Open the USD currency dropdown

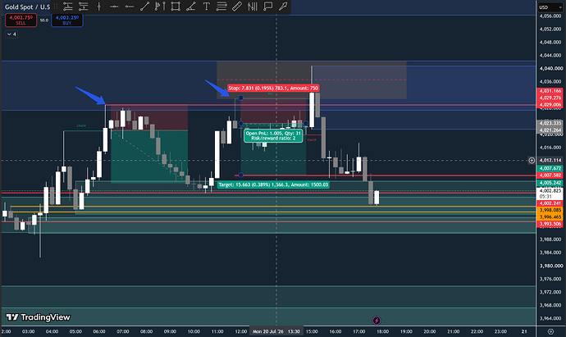[x=550, y=7]
